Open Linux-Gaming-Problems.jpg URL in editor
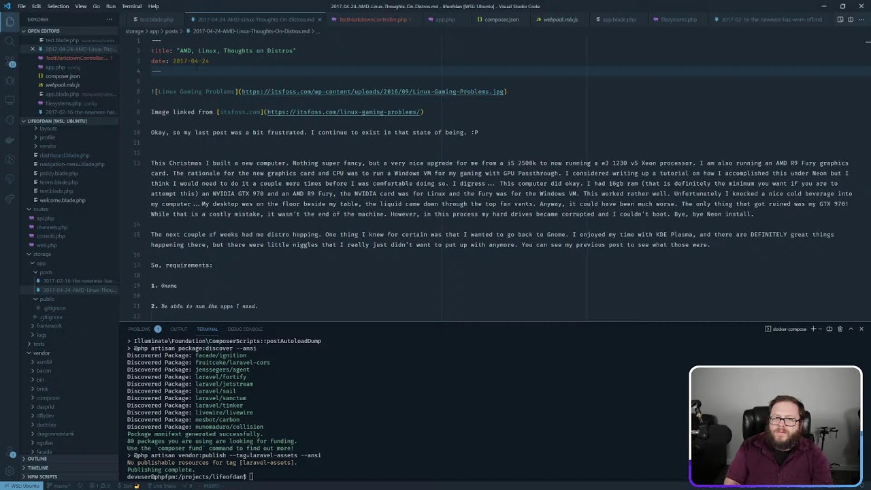 point(373,91)
